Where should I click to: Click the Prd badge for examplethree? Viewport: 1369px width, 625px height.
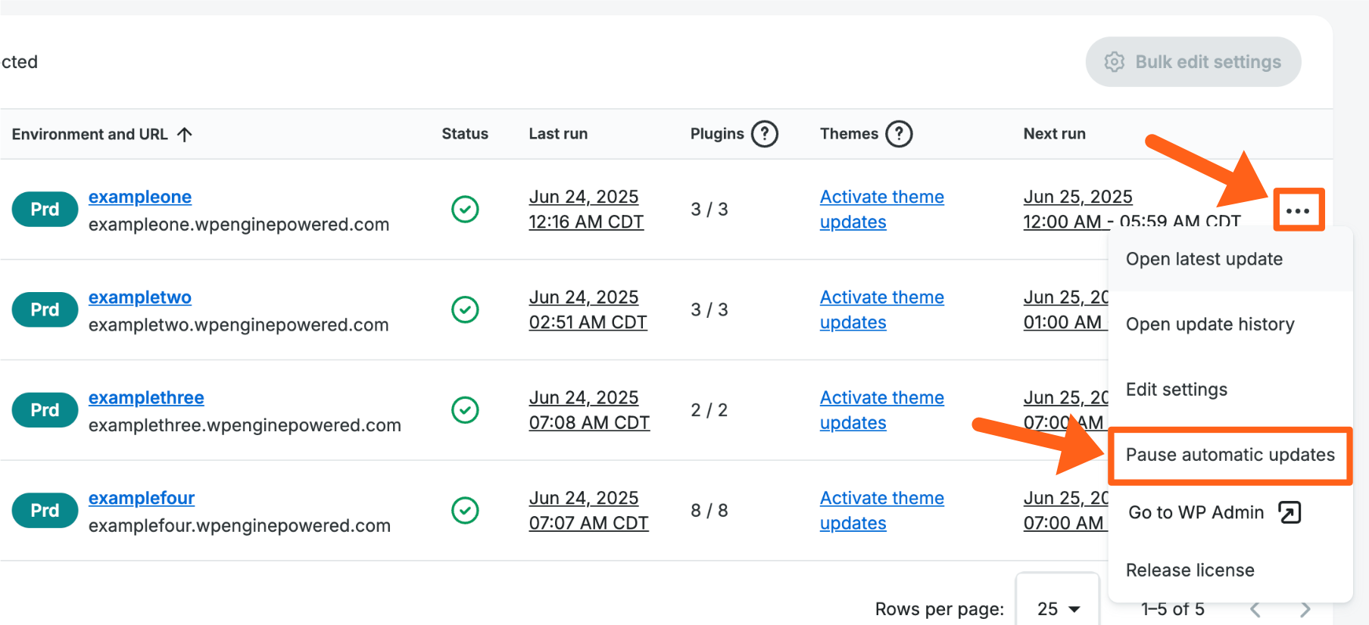[x=45, y=410]
